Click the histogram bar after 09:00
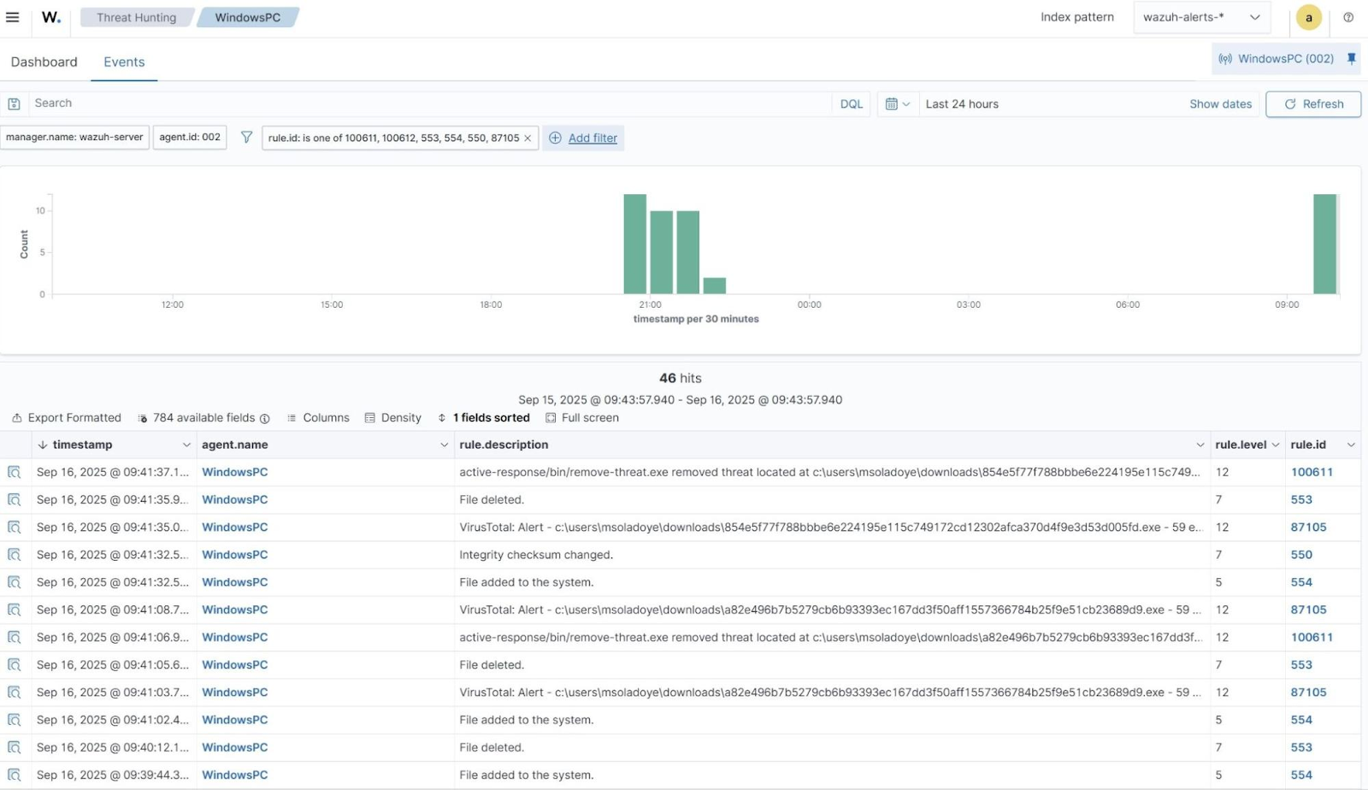The image size is (1368, 790). (1325, 245)
